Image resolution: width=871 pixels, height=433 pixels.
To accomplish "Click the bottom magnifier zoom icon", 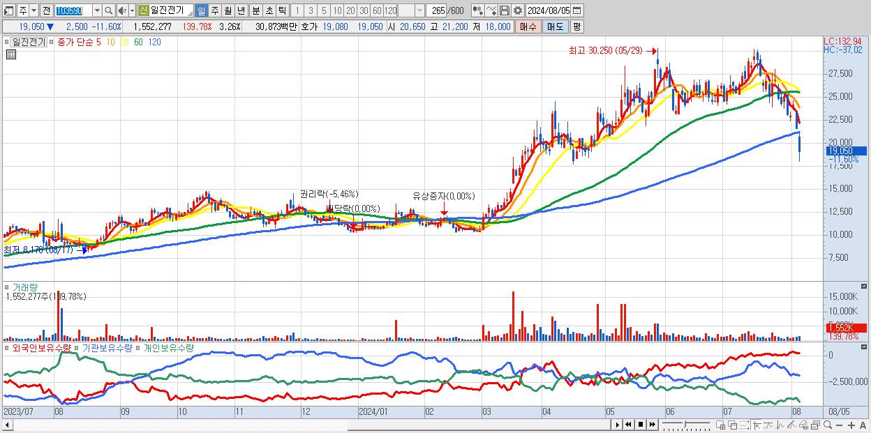I will 827,425.
